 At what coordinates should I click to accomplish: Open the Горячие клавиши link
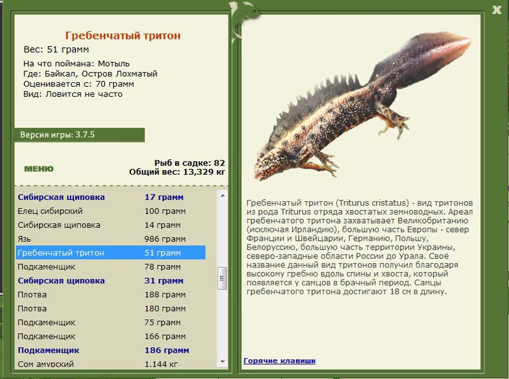pyautogui.click(x=279, y=361)
